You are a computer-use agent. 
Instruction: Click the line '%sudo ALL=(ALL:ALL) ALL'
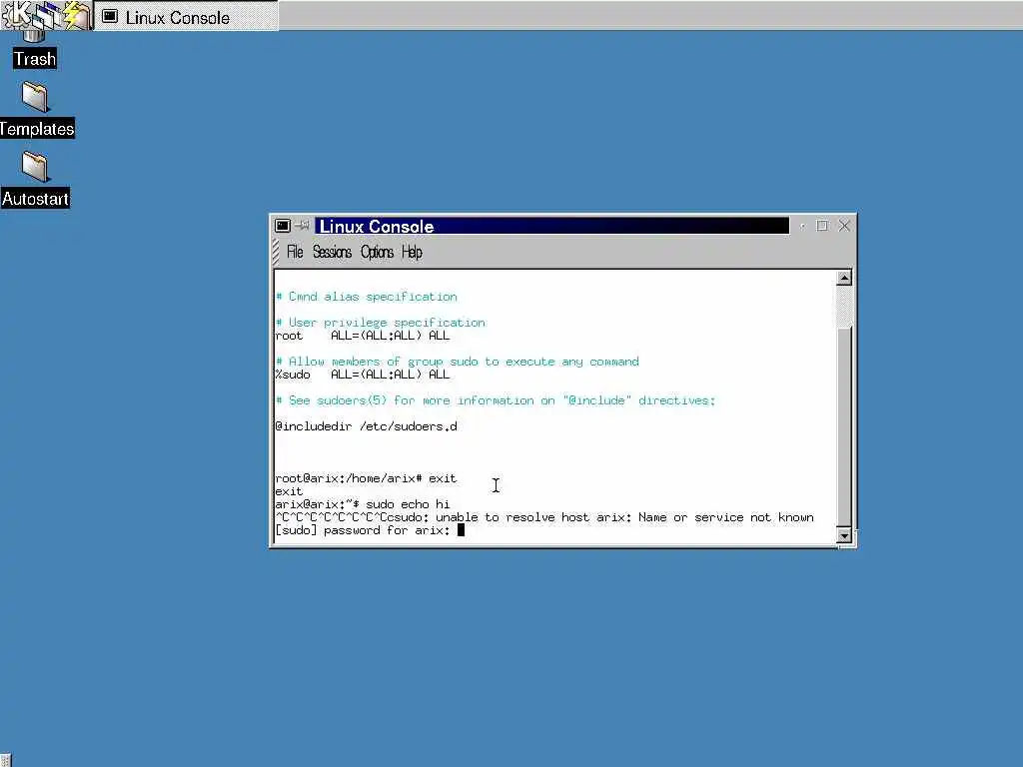[x=362, y=375]
